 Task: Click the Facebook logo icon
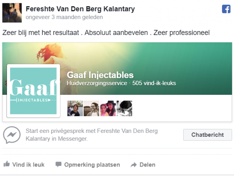point(226,9)
